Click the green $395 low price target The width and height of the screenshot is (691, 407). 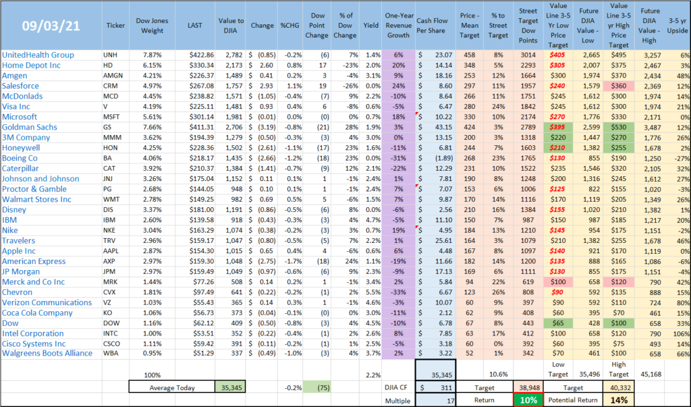pyautogui.click(x=558, y=127)
